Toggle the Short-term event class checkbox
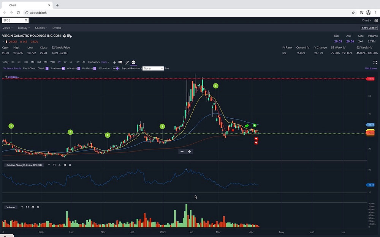The height and width of the screenshot is (237, 380). click(x=63, y=68)
